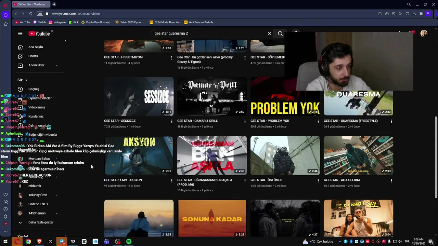Expand the Siz section chevron
Screen dimensions: 438x246
(26, 80)
